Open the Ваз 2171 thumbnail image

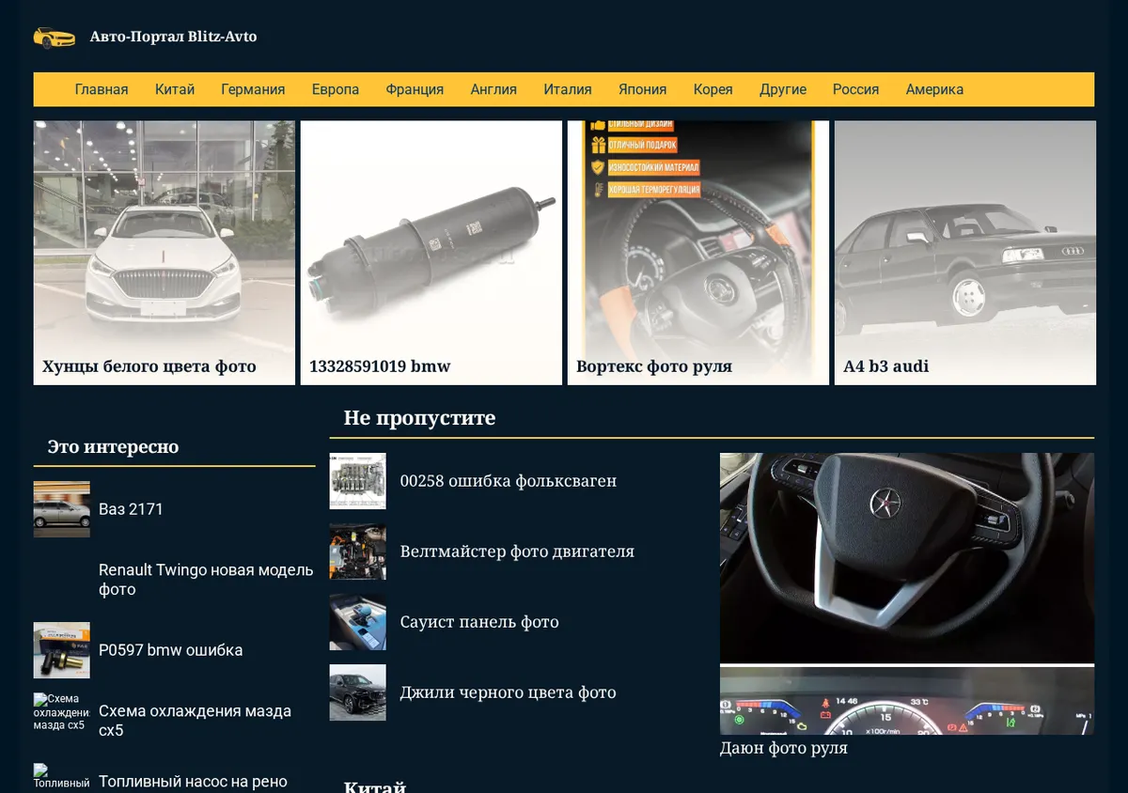pos(62,509)
